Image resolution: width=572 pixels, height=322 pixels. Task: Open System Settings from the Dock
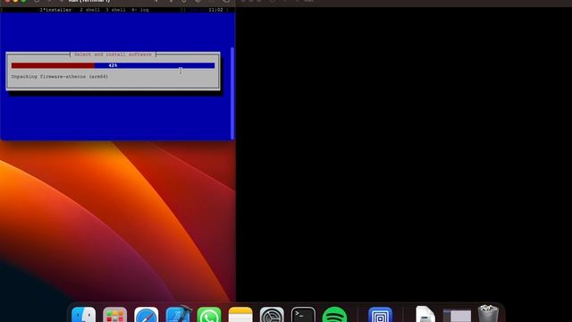coord(272,314)
